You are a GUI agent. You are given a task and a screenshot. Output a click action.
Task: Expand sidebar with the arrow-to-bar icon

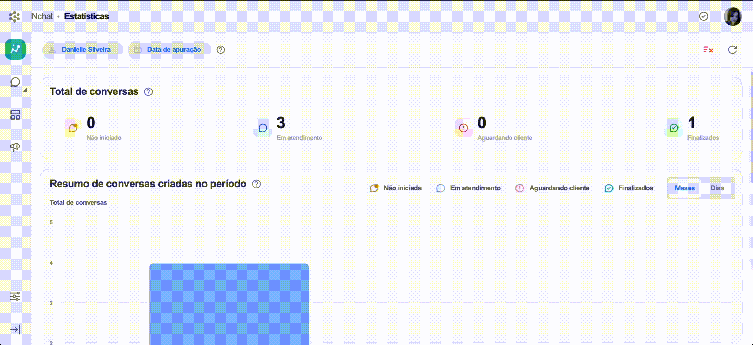[15, 329]
